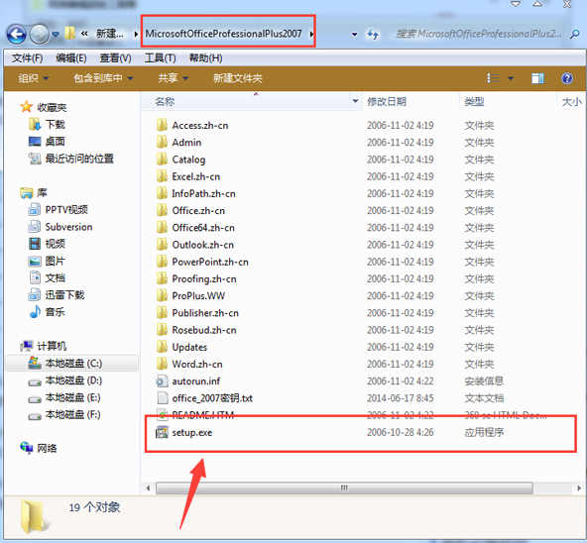The width and height of the screenshot is (587, 543).
Task: Click the search magnifier icon
Action: pyautogui.click(x=575, y=35)
